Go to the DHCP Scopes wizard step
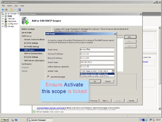 pyautogui.click(x=32, y=50)
